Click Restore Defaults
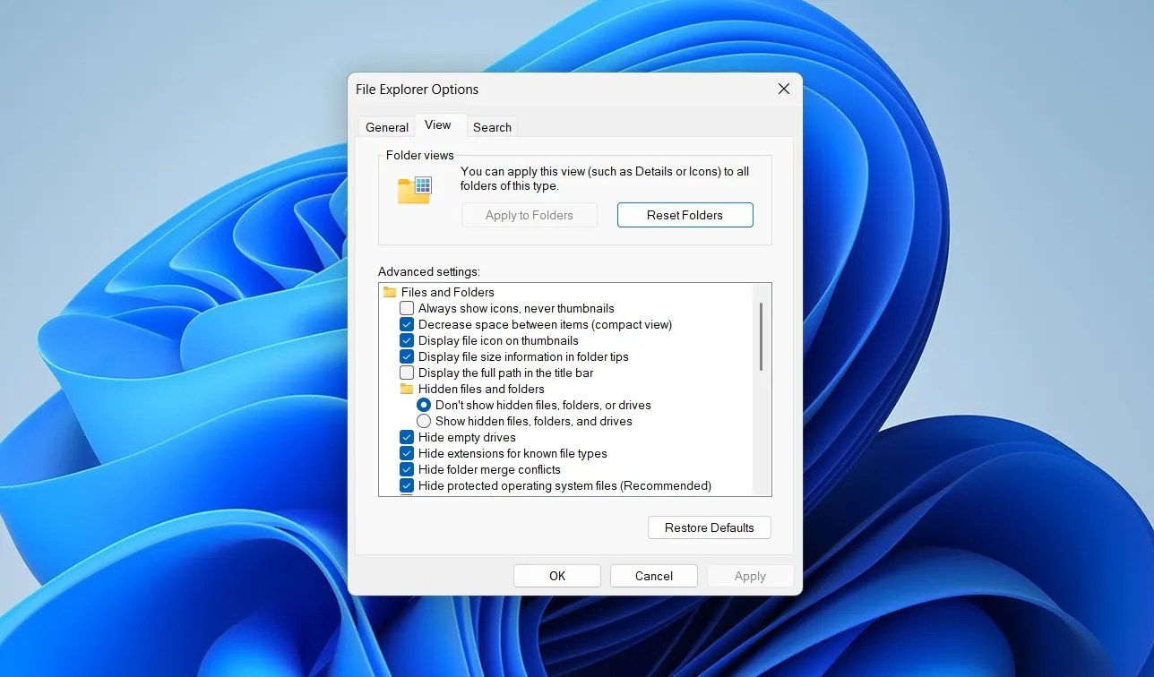Viewport: 1154px width, 677px height. [x=709, y=527]
